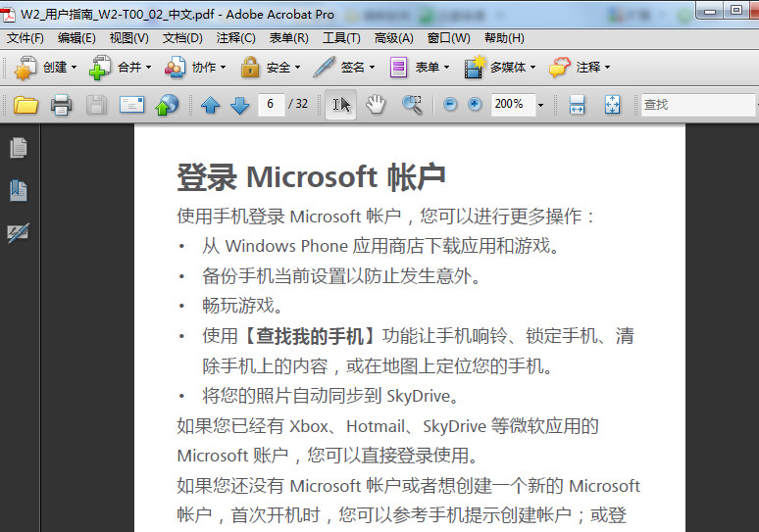The width and height of the screenshot is (759, 532).
Task: Expand the 表单 toolbar dropdown arrow
Action: 447,68
